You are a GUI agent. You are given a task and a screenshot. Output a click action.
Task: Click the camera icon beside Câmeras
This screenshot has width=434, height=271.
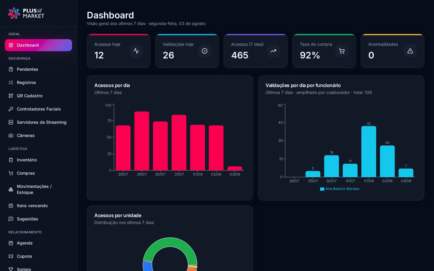(11, 135)
